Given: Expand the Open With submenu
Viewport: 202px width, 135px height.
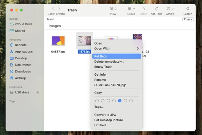Looking at the screenshot, I should pos(138,49).
